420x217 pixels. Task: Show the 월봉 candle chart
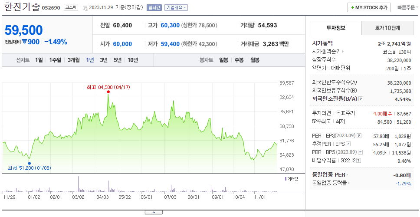tap(255, 60)
